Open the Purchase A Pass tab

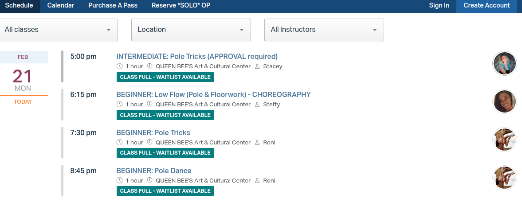pos(113,5)
